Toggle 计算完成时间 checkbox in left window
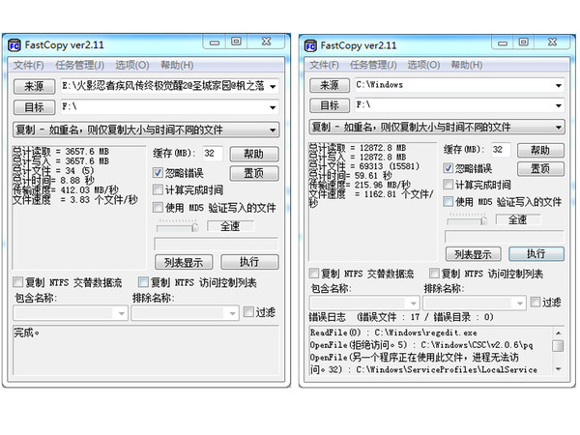Screen dimensions: 580x435 coord(158,190)
